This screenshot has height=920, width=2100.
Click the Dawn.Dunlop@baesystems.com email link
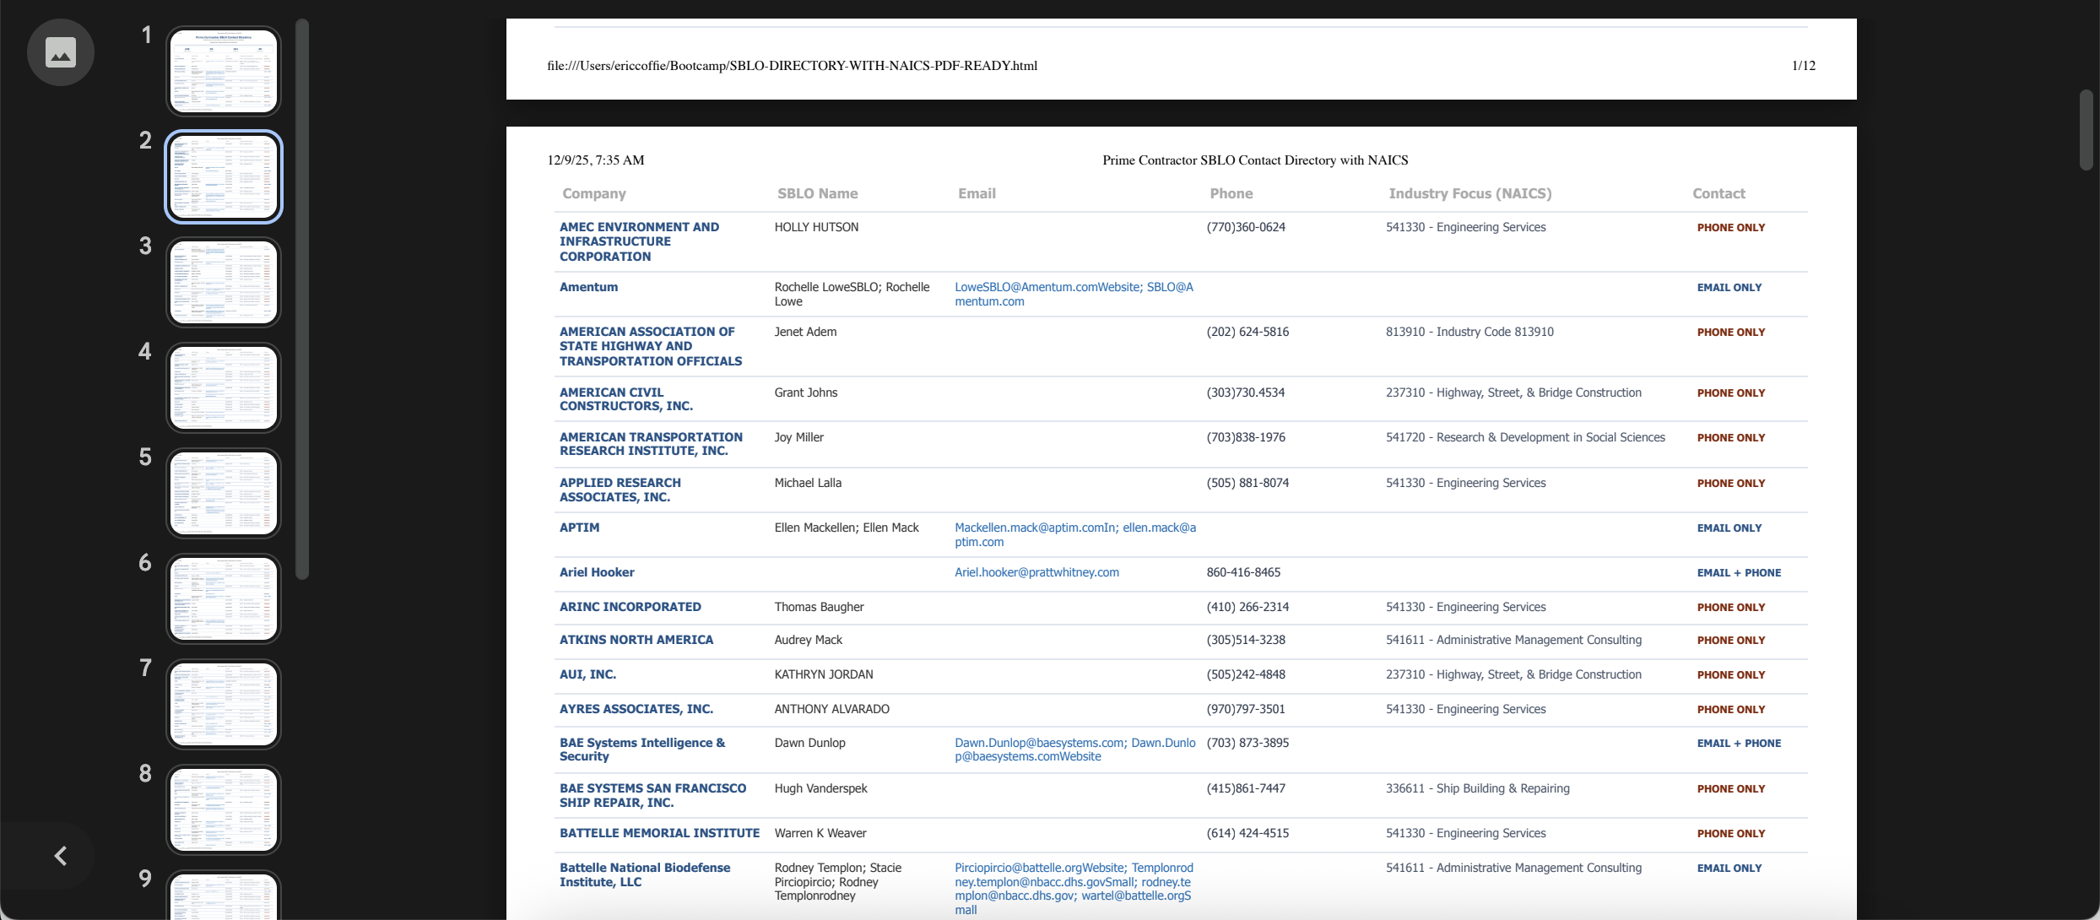coord(1040,743)
